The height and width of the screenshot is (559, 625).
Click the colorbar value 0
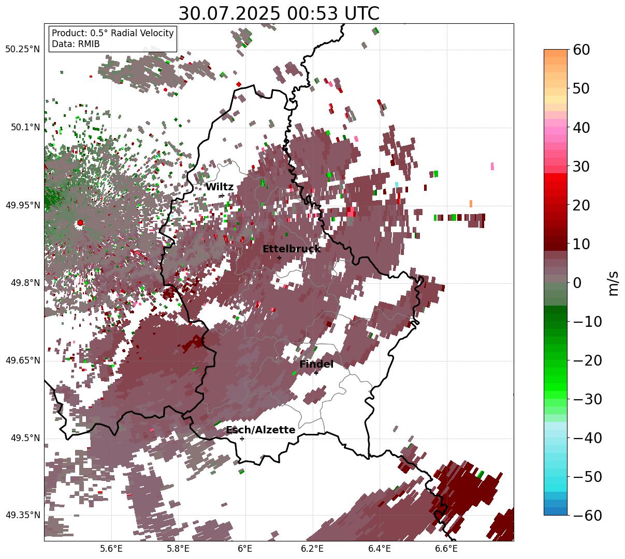click(577, 282)
